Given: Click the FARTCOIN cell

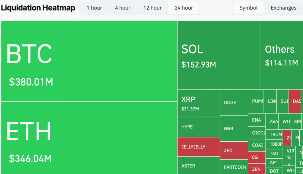Looking at the screenshot, I should (x=234, y=167).
